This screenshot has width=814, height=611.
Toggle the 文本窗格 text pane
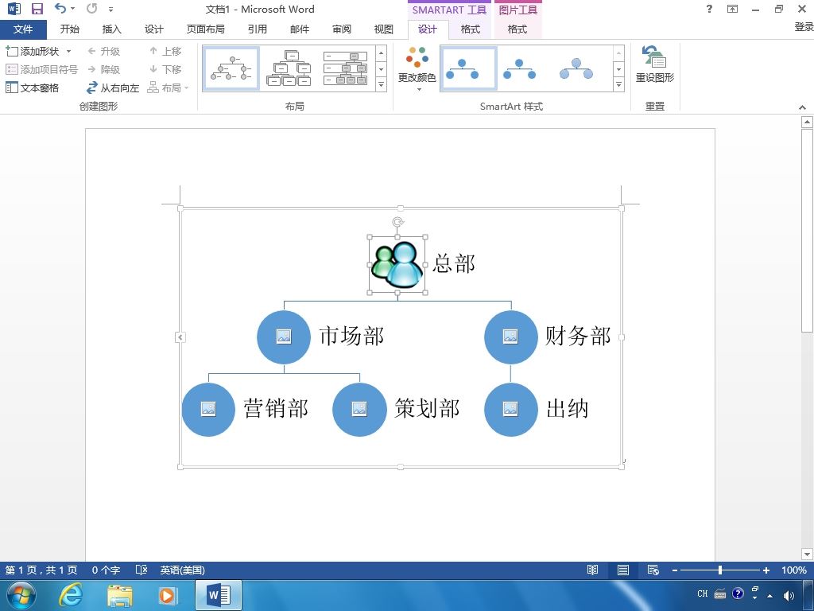[32, 88]
